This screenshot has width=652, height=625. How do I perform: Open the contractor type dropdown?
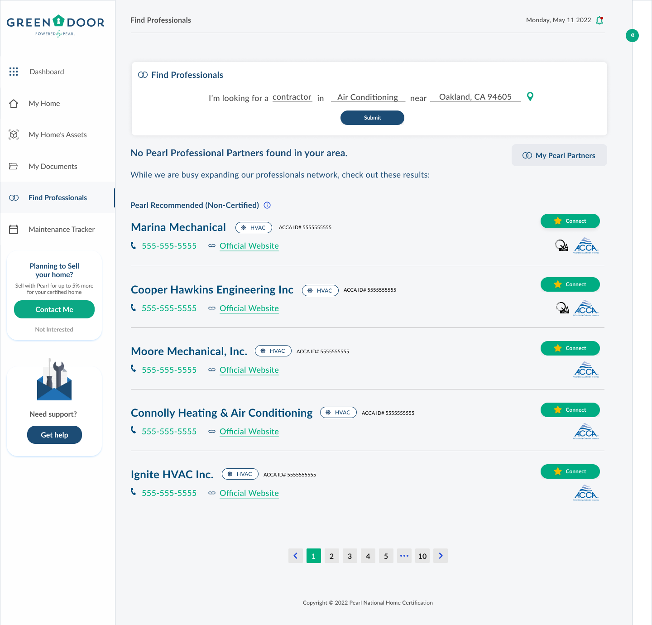pyautogui.click(x=292, y=97)
